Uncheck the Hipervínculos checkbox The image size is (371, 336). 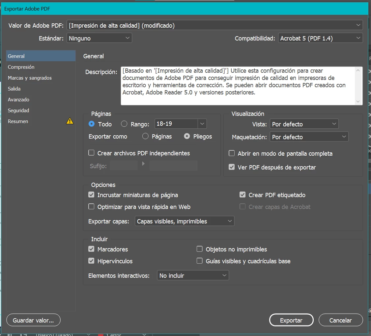91,261
